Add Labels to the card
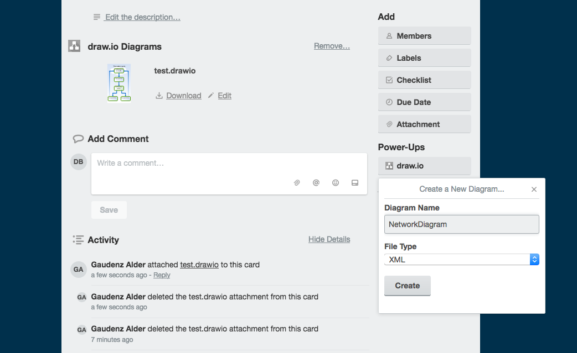The width and height of the screenshot is (577, 353). [424, 58]
